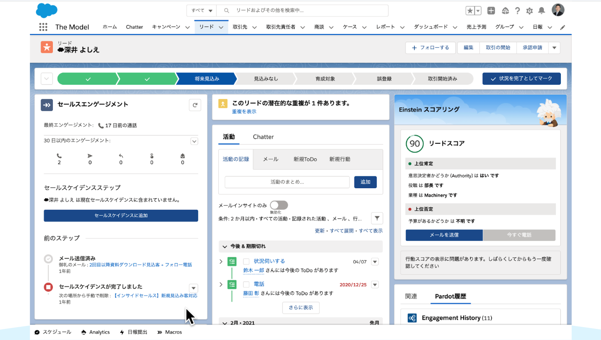This screenshot has width=601, height=340.
Task: Open the global actions plus icon
Action: (x=491, y=10)
